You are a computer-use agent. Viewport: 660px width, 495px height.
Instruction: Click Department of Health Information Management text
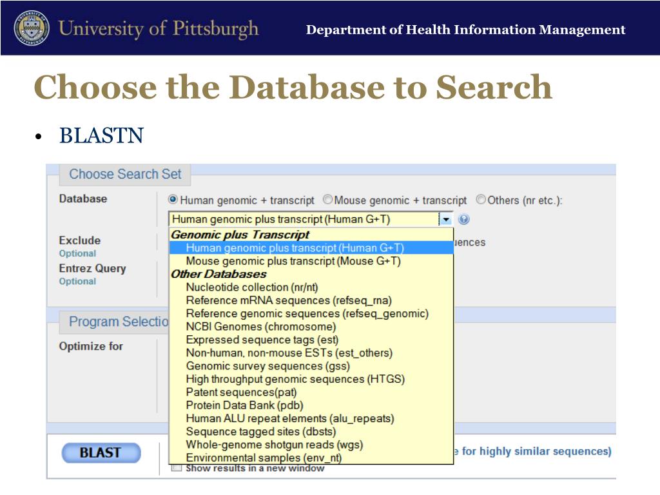pos(465,30)
